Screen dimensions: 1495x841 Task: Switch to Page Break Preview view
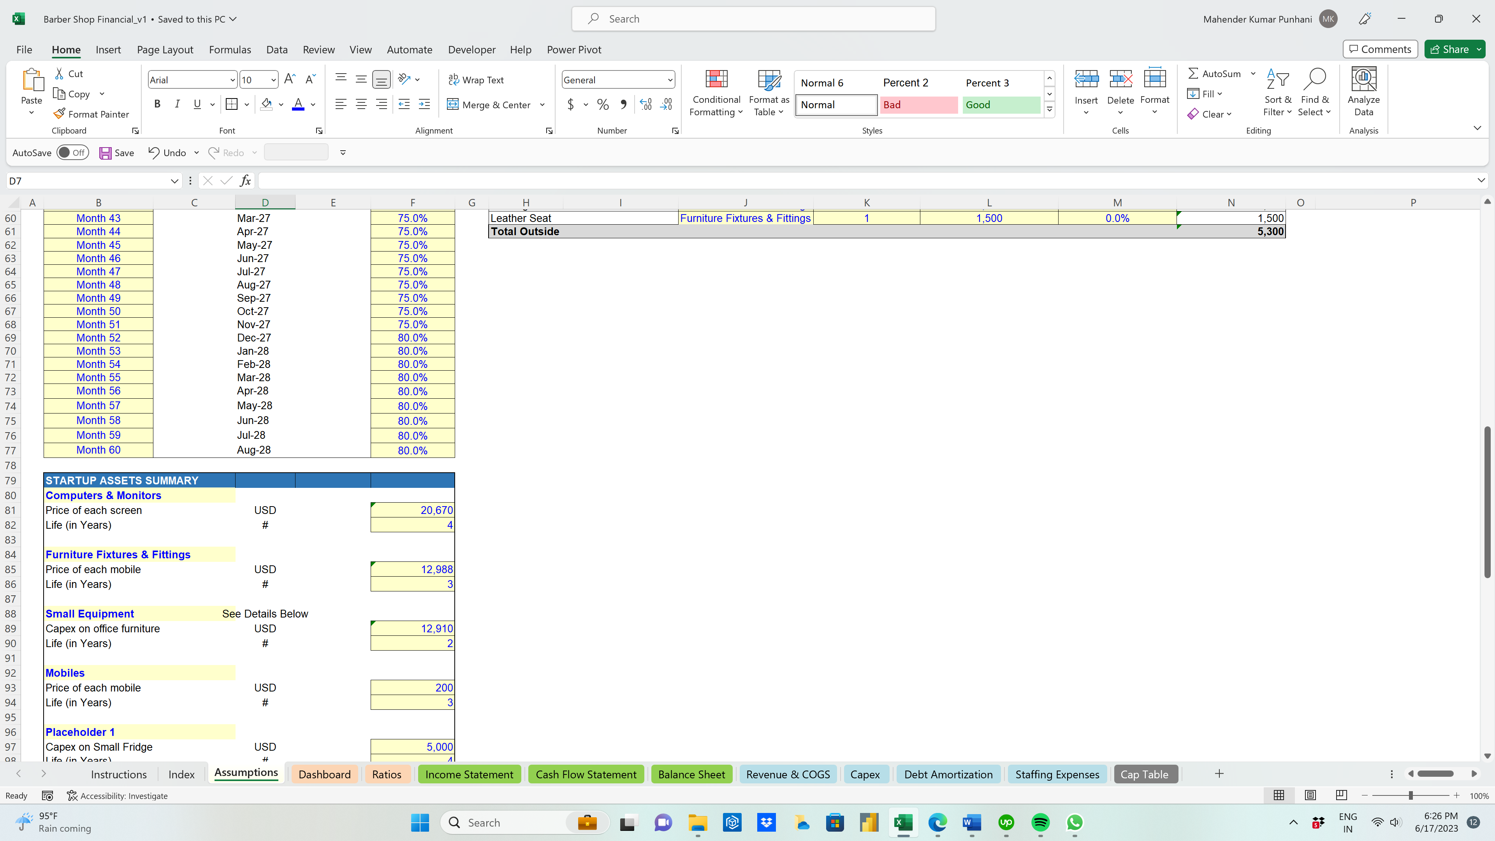tap(1341, 795)
